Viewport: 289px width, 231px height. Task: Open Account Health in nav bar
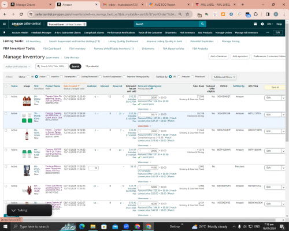(x=20, y=32)
